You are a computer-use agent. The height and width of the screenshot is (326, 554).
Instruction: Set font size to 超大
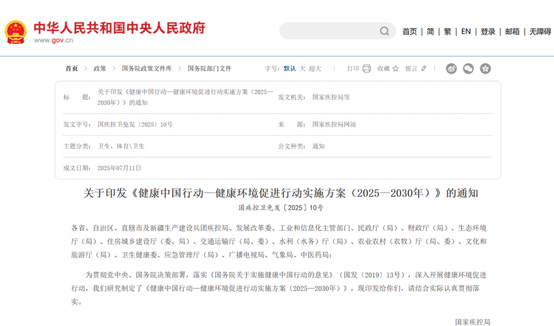click(315, 68)
